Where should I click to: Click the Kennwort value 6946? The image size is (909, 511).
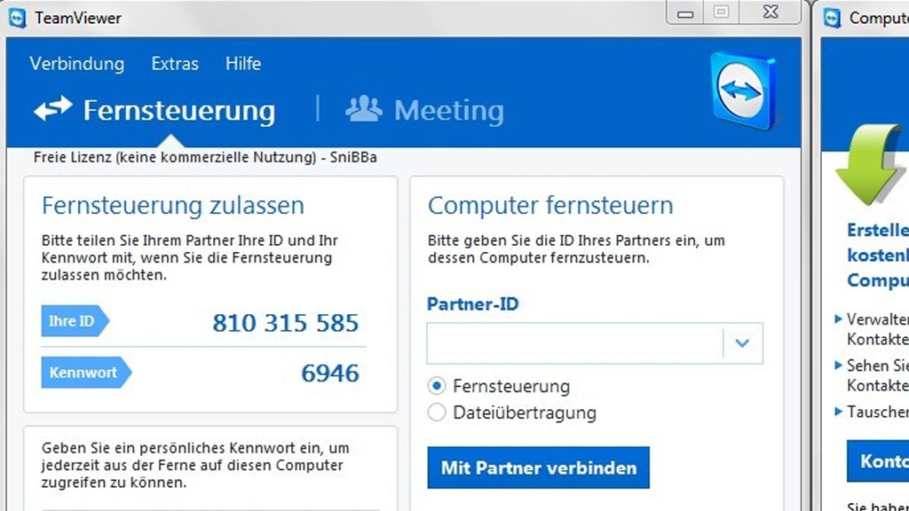pos(330,373)
